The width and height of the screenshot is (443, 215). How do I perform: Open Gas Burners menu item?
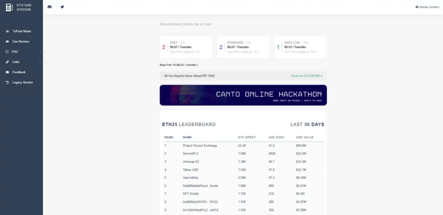click(x=21, y=42)
